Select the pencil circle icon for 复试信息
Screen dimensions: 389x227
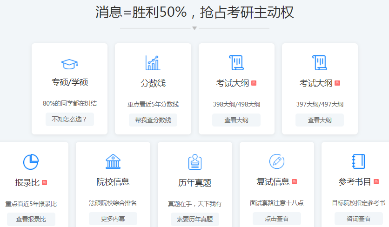click(x=277, y=161)
